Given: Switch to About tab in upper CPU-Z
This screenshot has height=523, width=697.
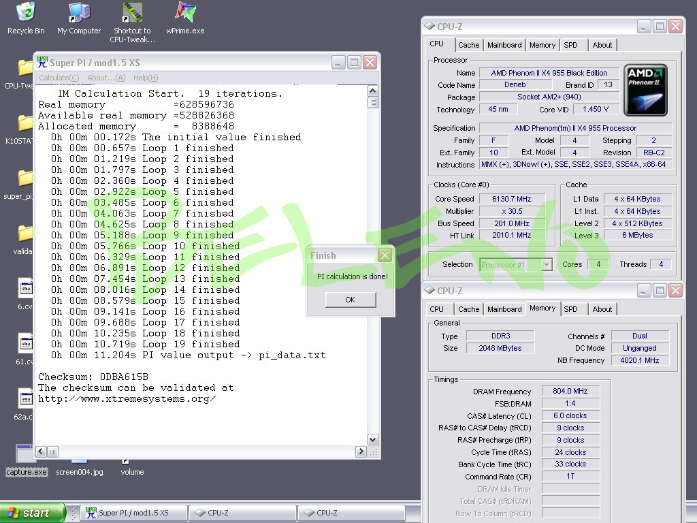Looking at the screenshot, I should [602, 45].
